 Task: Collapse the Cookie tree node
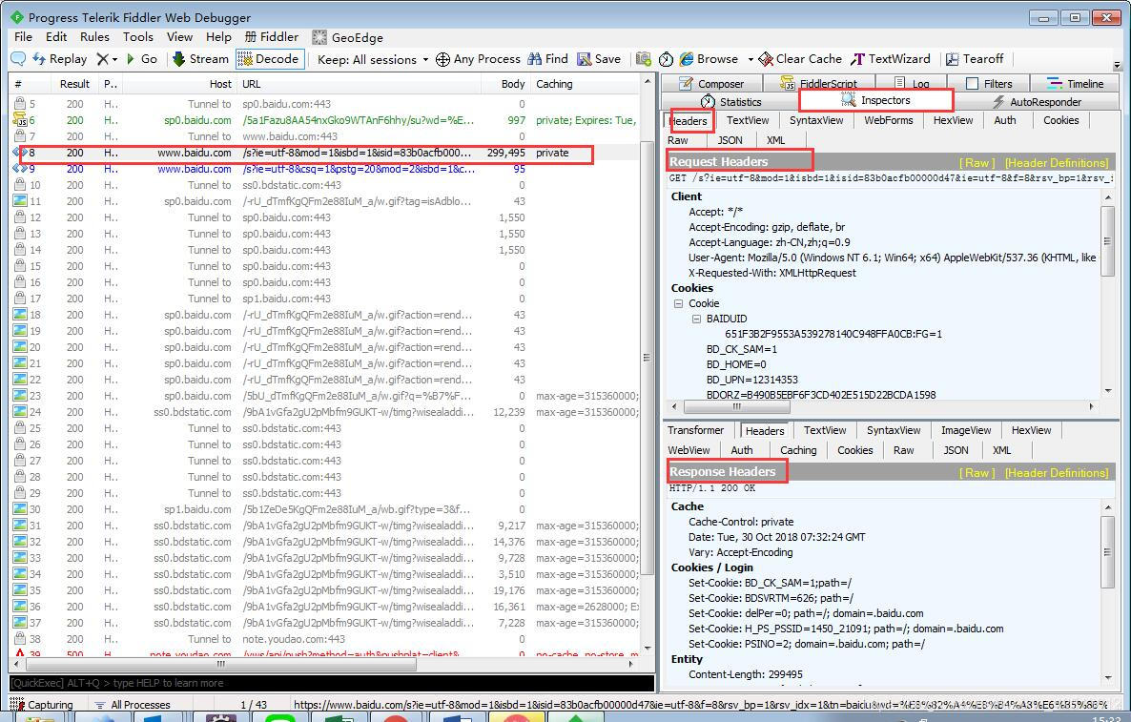point(678,303)
